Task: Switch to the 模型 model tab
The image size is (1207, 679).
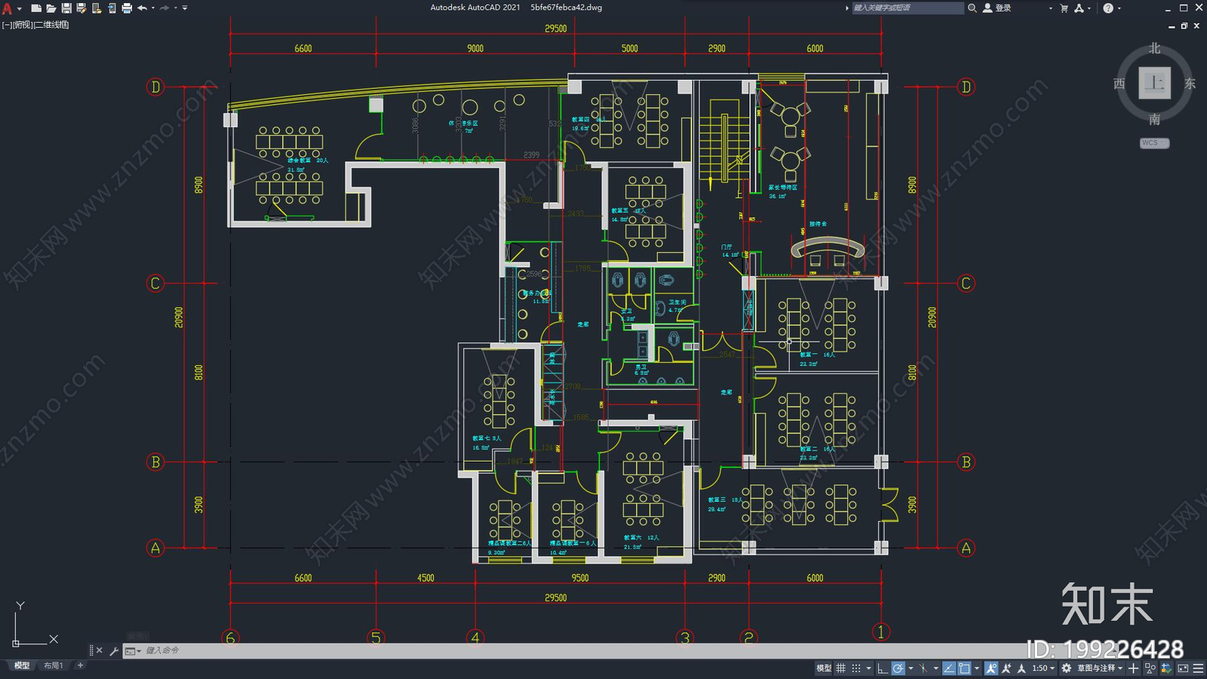Action: click(22, 665)
